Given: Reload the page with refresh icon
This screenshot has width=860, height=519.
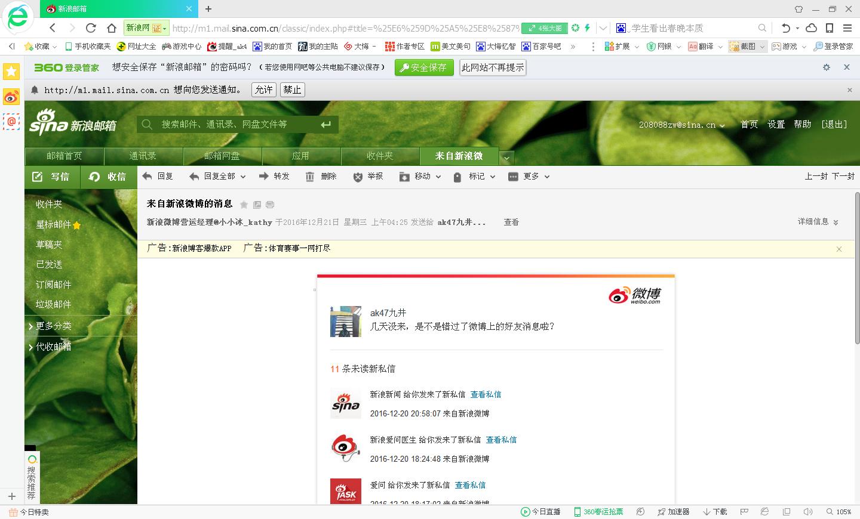Looking at the screenshot, I should 91,27.
